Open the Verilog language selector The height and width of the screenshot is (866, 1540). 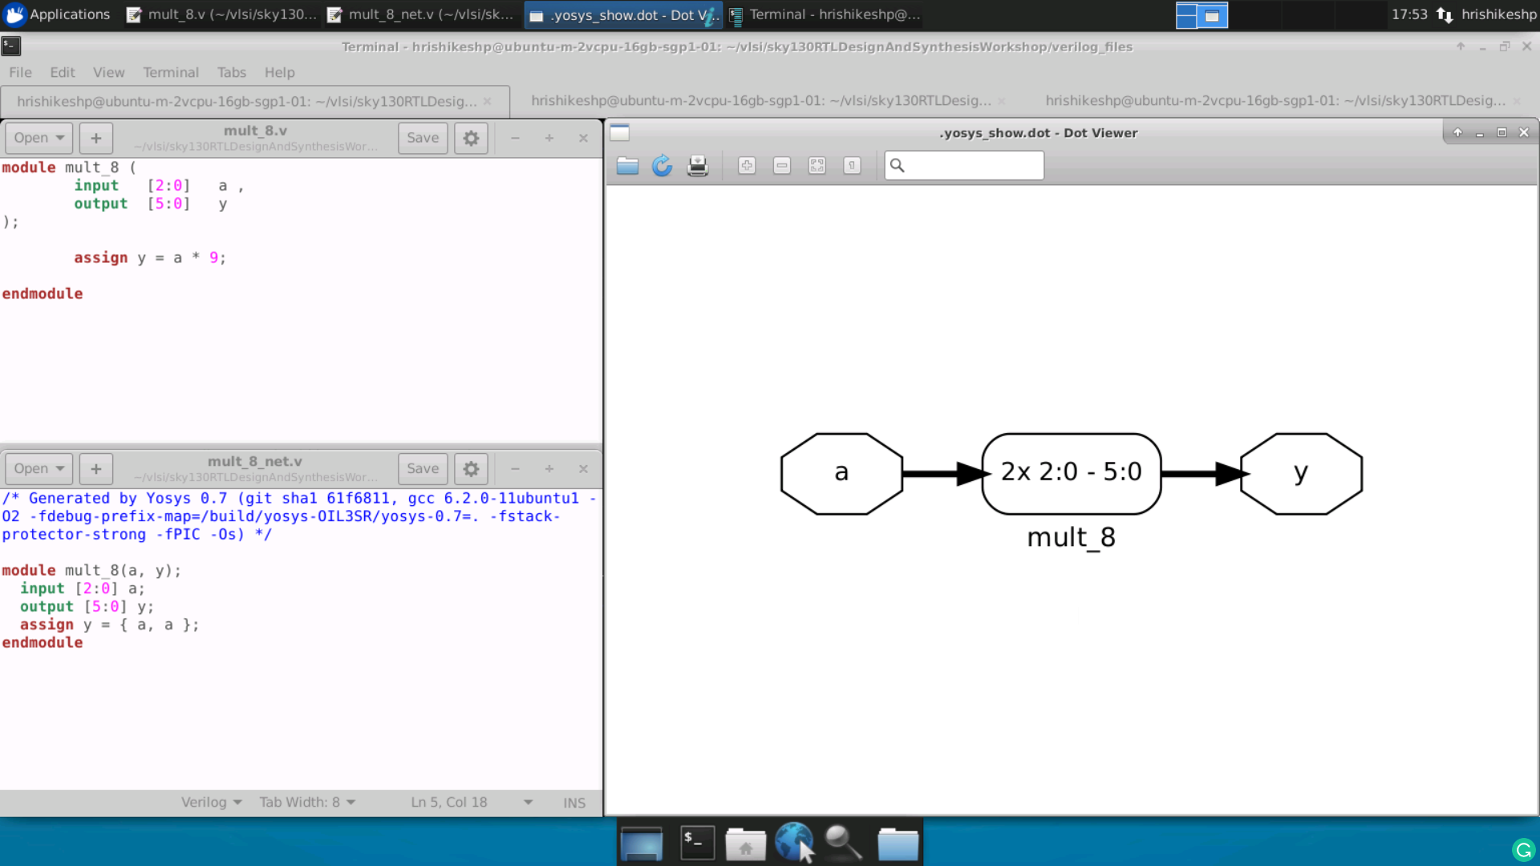[211, 802]
